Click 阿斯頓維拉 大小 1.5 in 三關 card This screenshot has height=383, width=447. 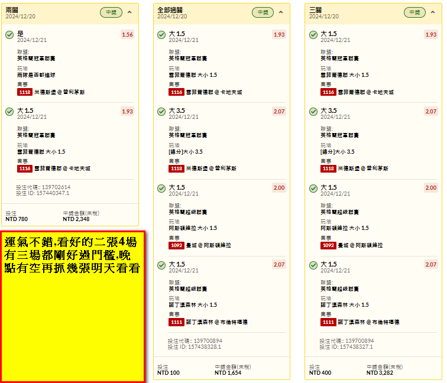(x=345, y=228)
